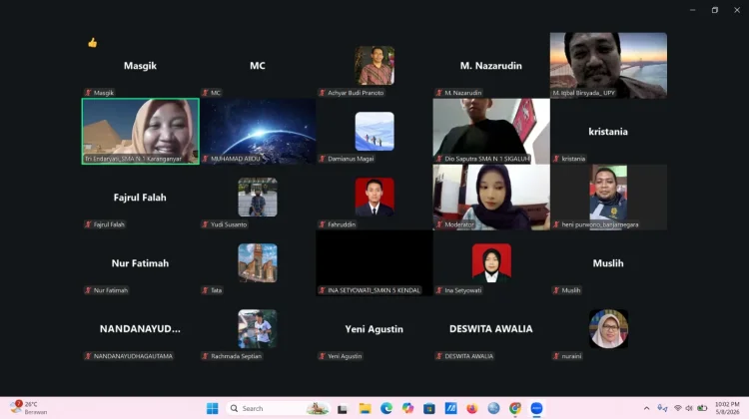Select the black INA SETYOWATI_SMKN 5 KENDAL tile
The width and height of the screenshot is (749, 419).
click(374, 263)
